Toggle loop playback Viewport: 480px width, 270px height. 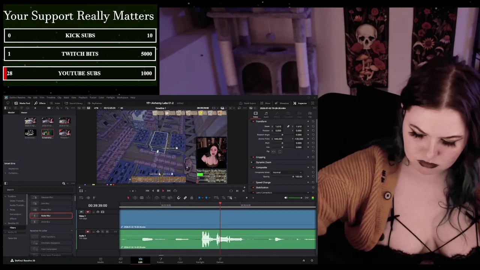[x=175, y=190]
